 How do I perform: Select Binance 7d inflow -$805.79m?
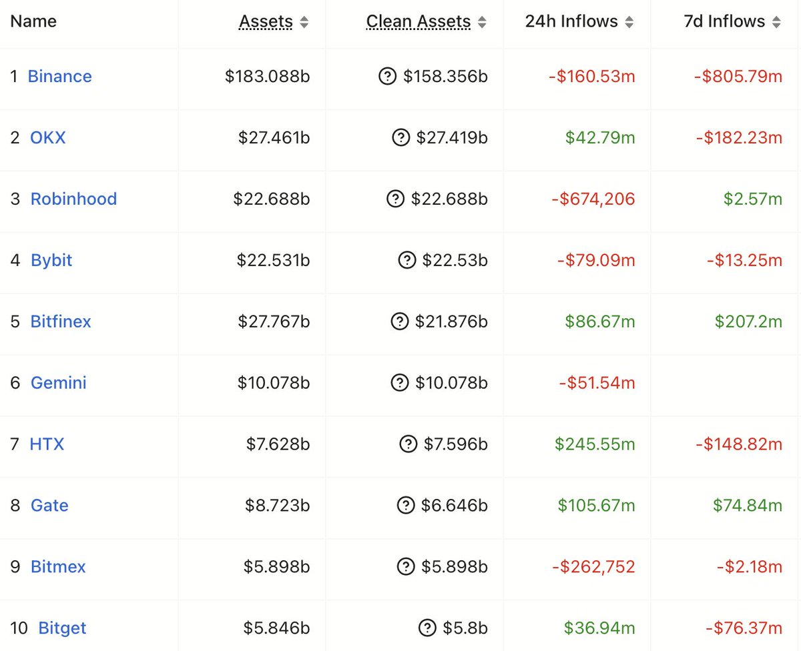pyautogui.click(x=738, y=76)
